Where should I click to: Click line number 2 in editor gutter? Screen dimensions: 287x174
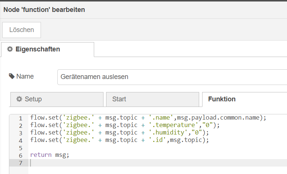click(21, 126)
